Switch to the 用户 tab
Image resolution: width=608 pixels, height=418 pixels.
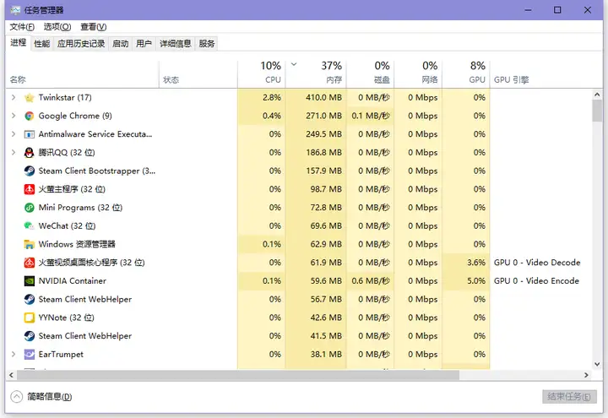tap(144, 44)
